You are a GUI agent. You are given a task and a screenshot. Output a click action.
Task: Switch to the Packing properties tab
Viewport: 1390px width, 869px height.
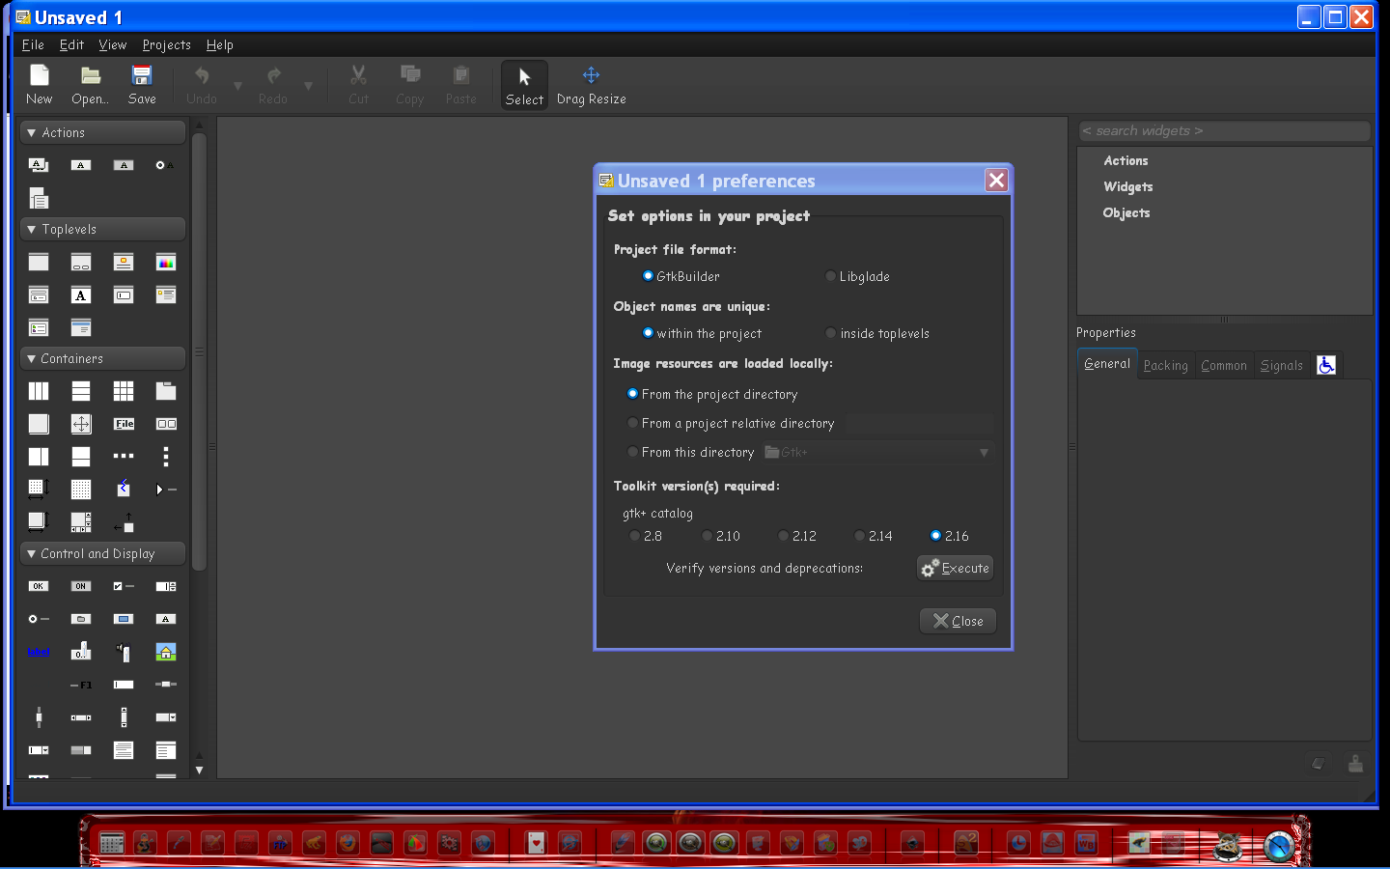tap(1165, 365)
